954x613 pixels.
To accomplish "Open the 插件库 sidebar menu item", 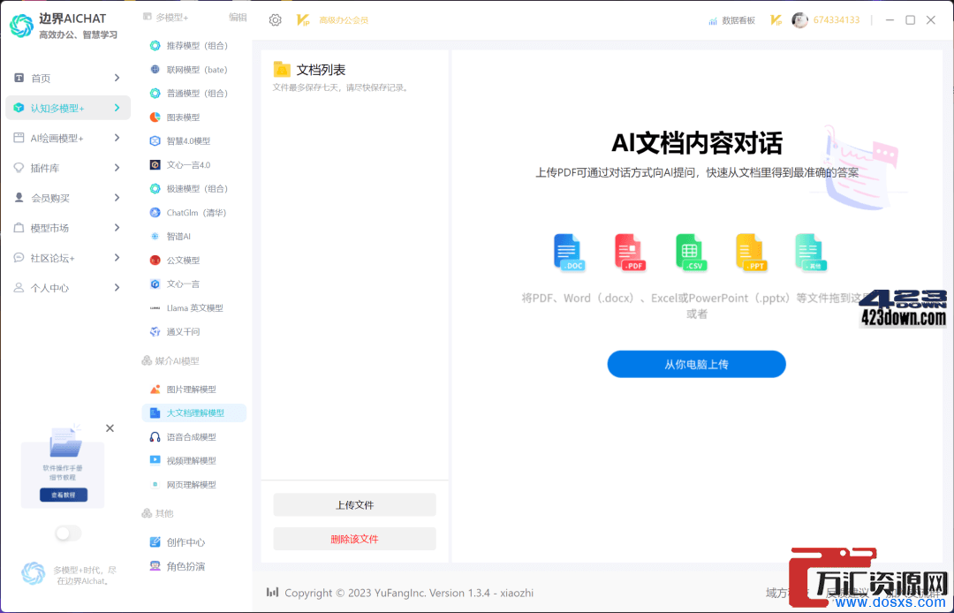I will pos(67,168).
